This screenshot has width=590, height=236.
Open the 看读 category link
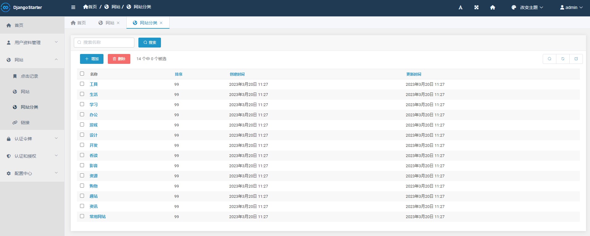tap(94, 155)
